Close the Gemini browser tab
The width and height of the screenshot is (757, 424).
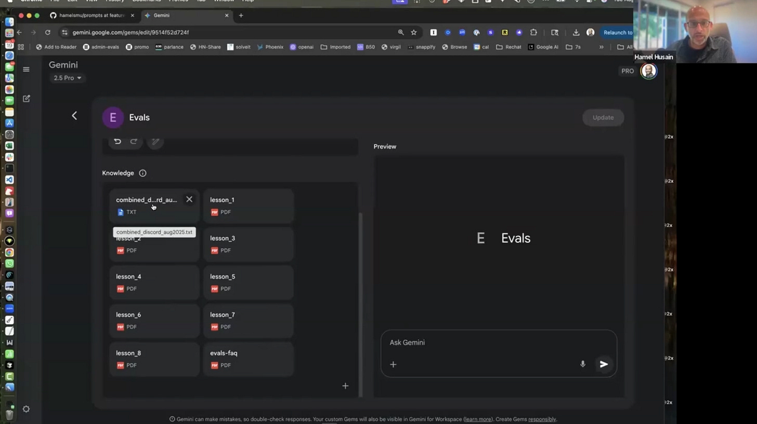(227, 16)
